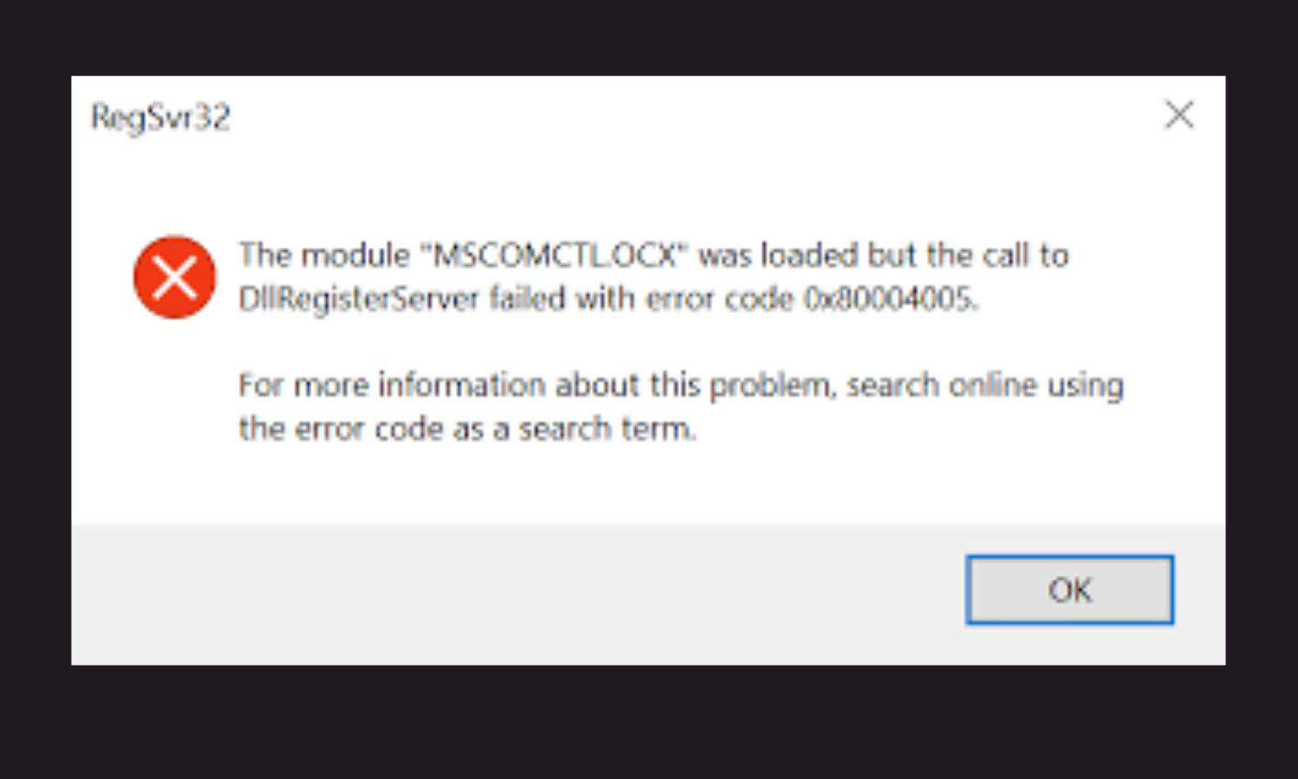Screen dimensions: 1298x779
Task: Dismiss the dialog via the close icon
Action: coord(1179,114)
